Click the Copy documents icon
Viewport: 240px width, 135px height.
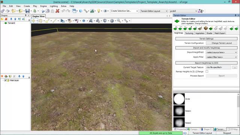pyautogui.click(x=48, y=11)
